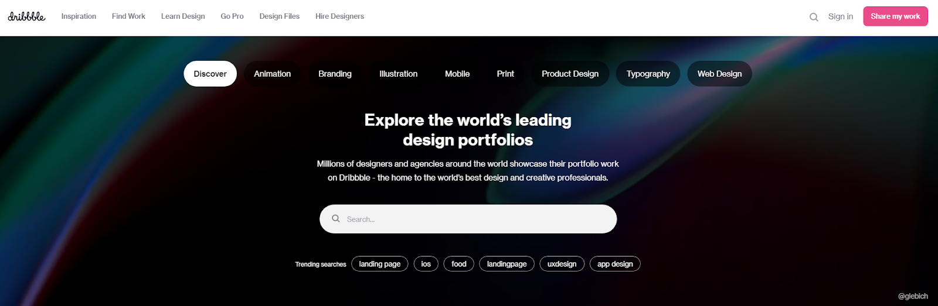Open Design Files link

[x=280, y=16]
